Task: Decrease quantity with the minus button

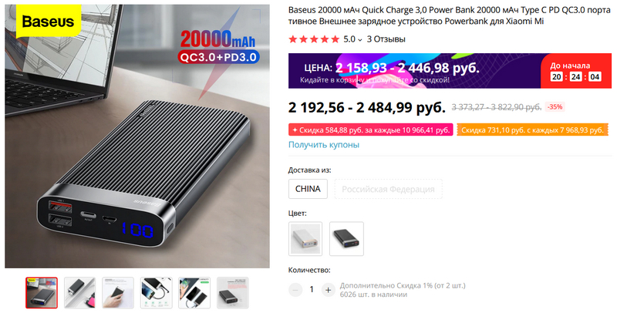Action: point(295,290)
